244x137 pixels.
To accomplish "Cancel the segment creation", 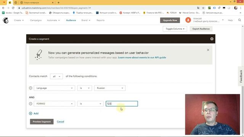I will (60, 121).
